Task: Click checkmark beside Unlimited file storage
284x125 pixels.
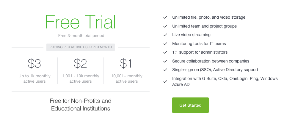Action: [165, 17]
